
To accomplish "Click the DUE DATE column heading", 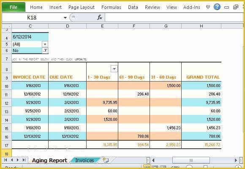I will pos(61,77).
